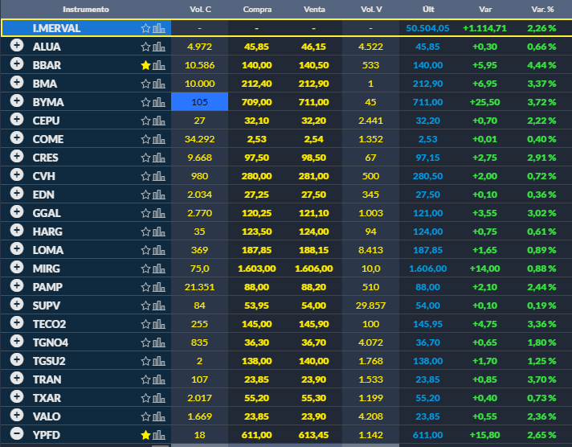Image resolution: width=572 pixels, height=447 pixels.
Task: Select highlighted BYMA Vol. C cell 105
Action: (x=199, y=101)
